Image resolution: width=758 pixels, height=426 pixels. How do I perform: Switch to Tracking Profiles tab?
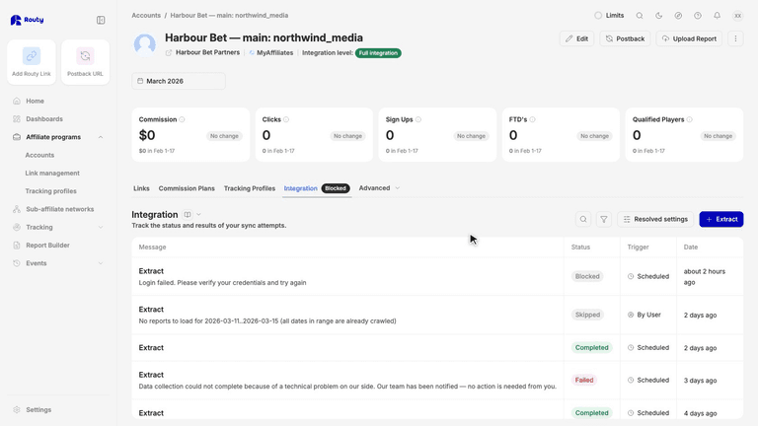pos(250,188)
